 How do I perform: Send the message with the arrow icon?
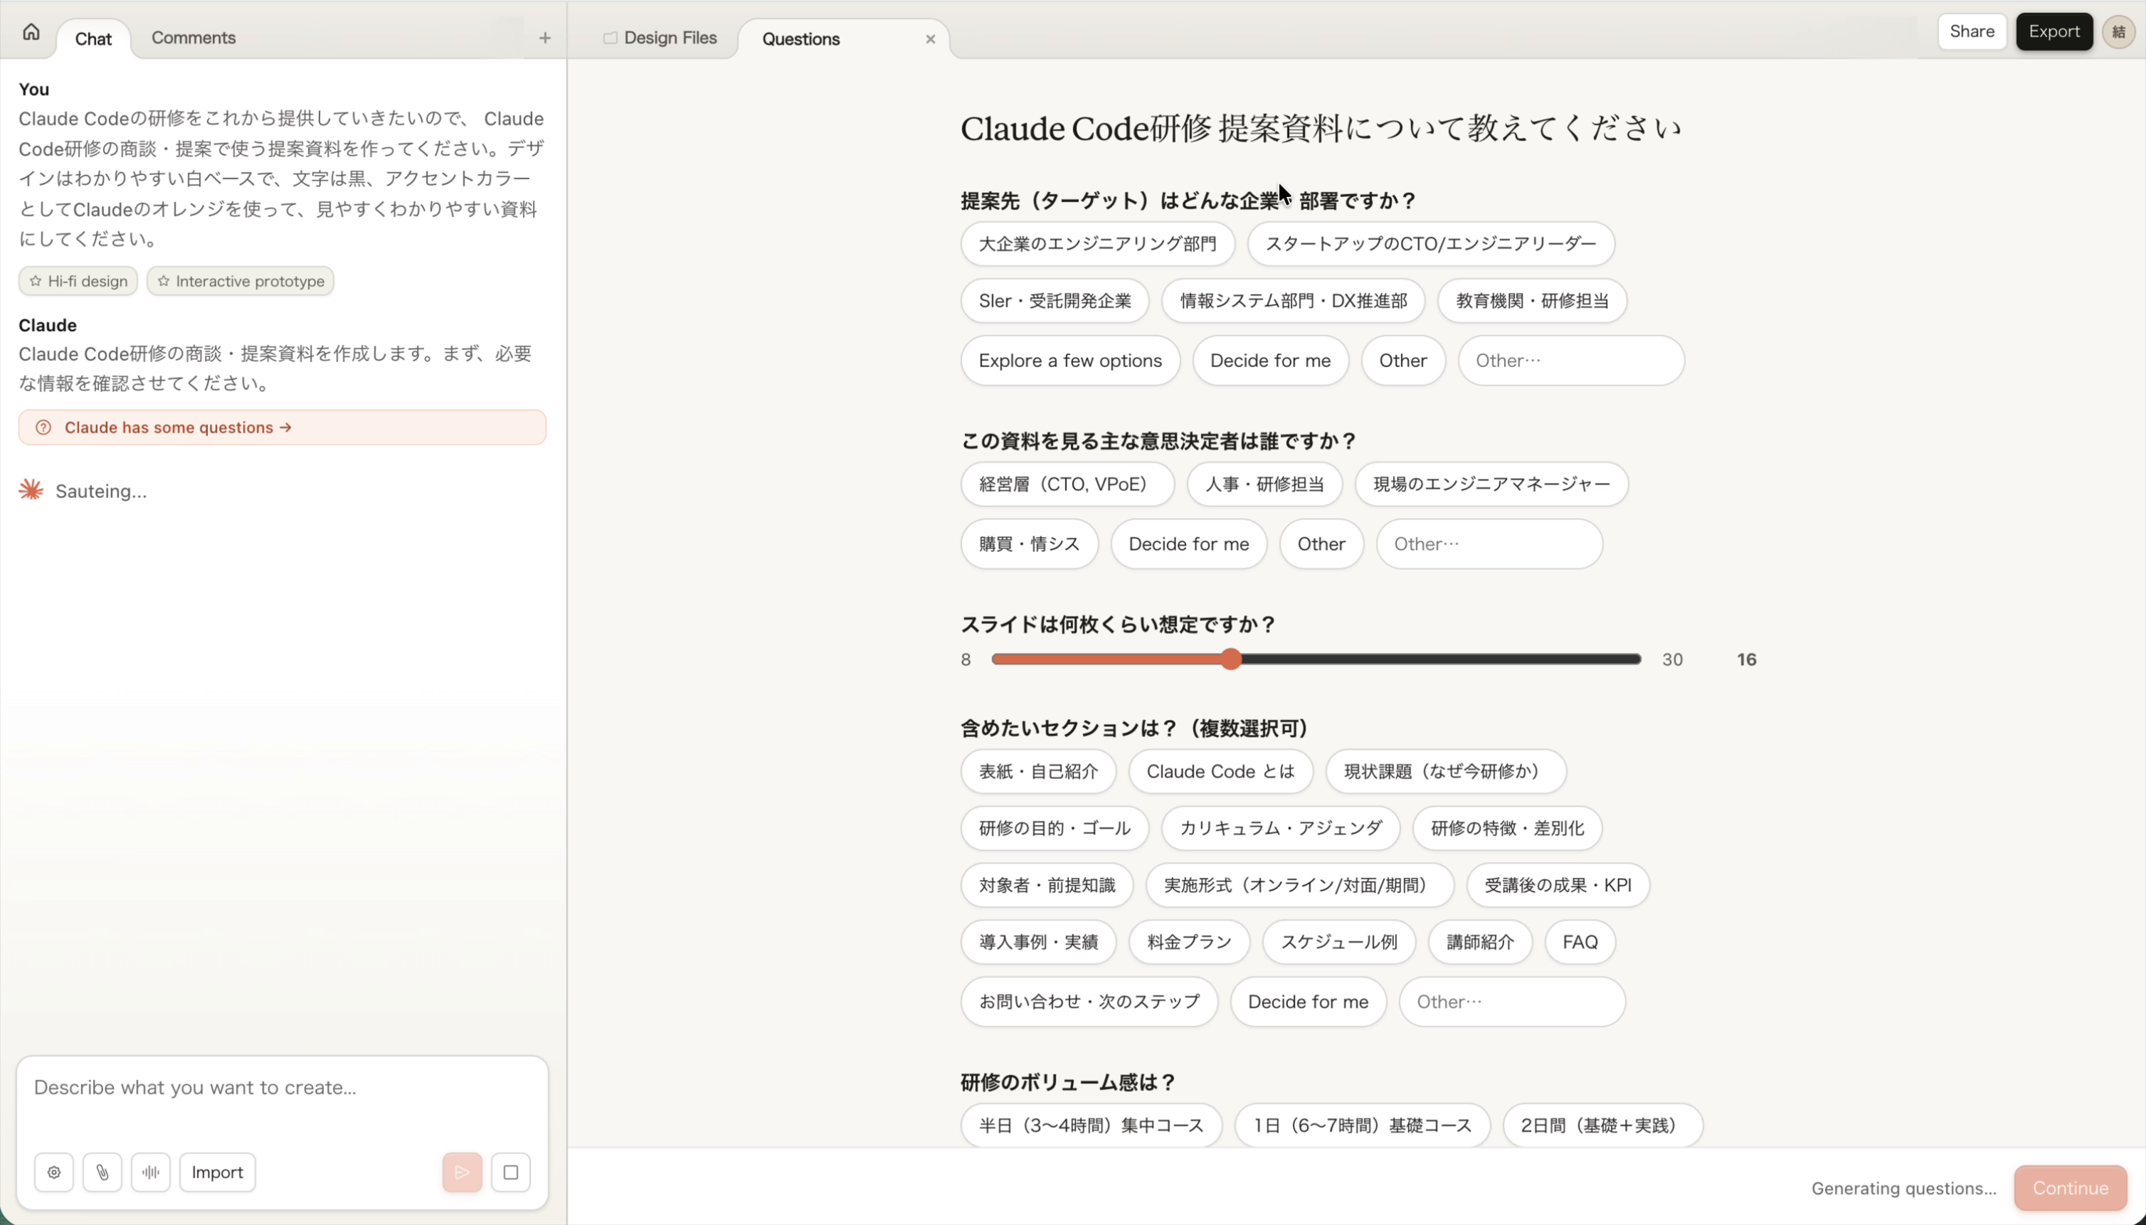pos(460,1172)
